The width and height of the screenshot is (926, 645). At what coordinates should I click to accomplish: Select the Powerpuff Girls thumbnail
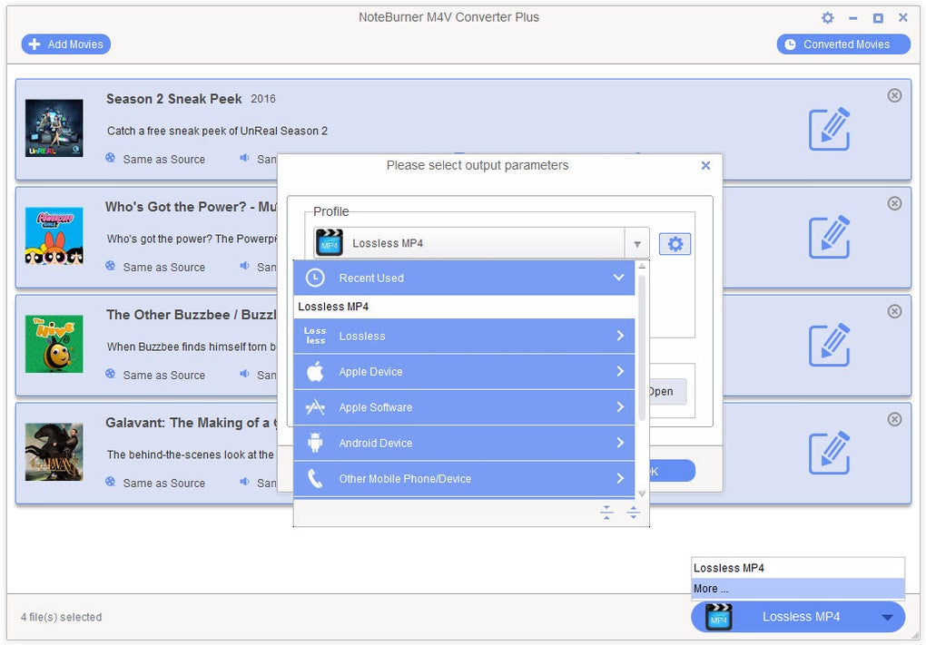click(54, 236)
